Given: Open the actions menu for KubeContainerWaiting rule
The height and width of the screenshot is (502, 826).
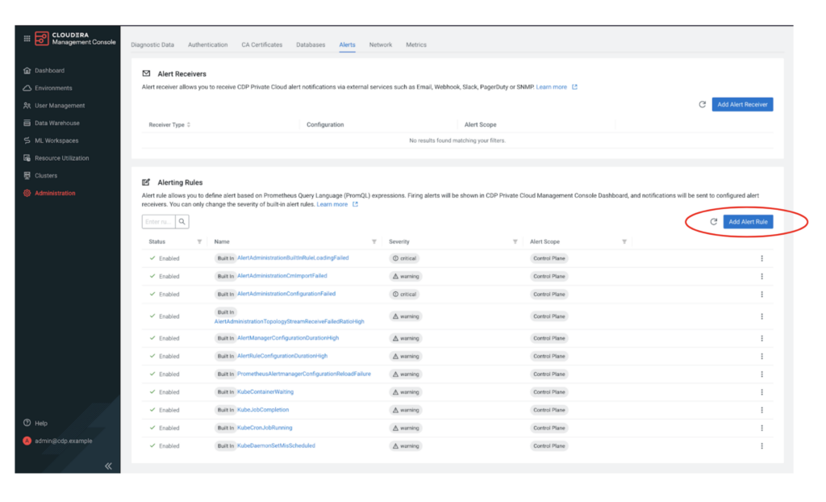Looking at the screenshot, I should [761, 391].
